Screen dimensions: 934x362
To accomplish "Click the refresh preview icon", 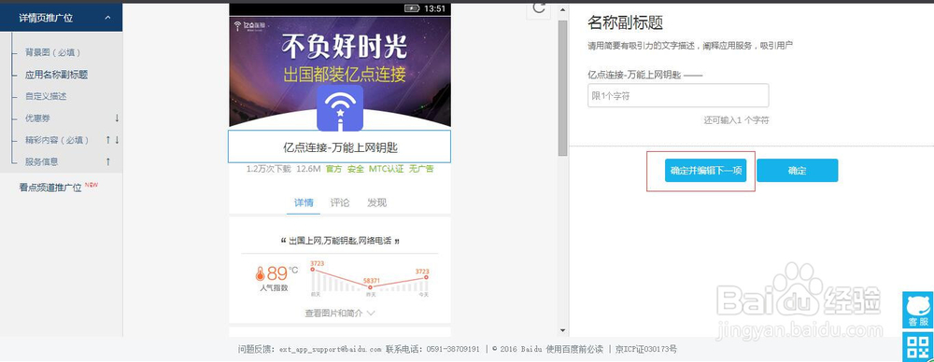I will click(539, 7).
